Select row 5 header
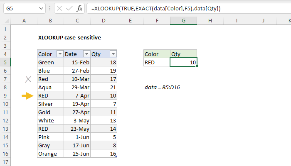 tap(5, 62)
